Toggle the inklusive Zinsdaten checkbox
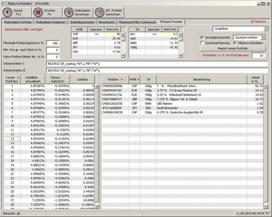The image size is (272, 217). (x=235, y=42)
